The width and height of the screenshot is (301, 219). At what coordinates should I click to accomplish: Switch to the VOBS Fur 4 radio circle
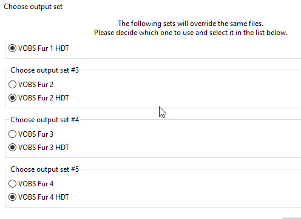(12, 183)
